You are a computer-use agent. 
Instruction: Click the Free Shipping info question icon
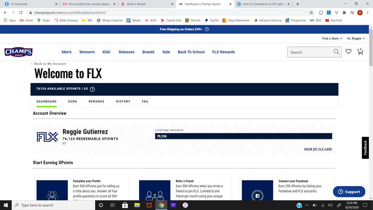point(207,29)
